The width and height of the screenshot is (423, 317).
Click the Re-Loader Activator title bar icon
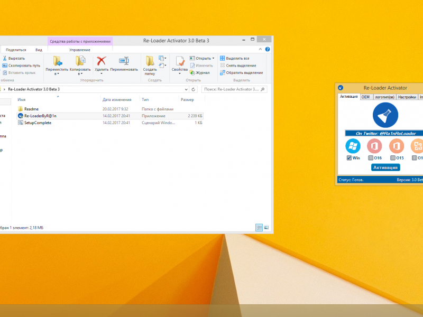[341, 88]
